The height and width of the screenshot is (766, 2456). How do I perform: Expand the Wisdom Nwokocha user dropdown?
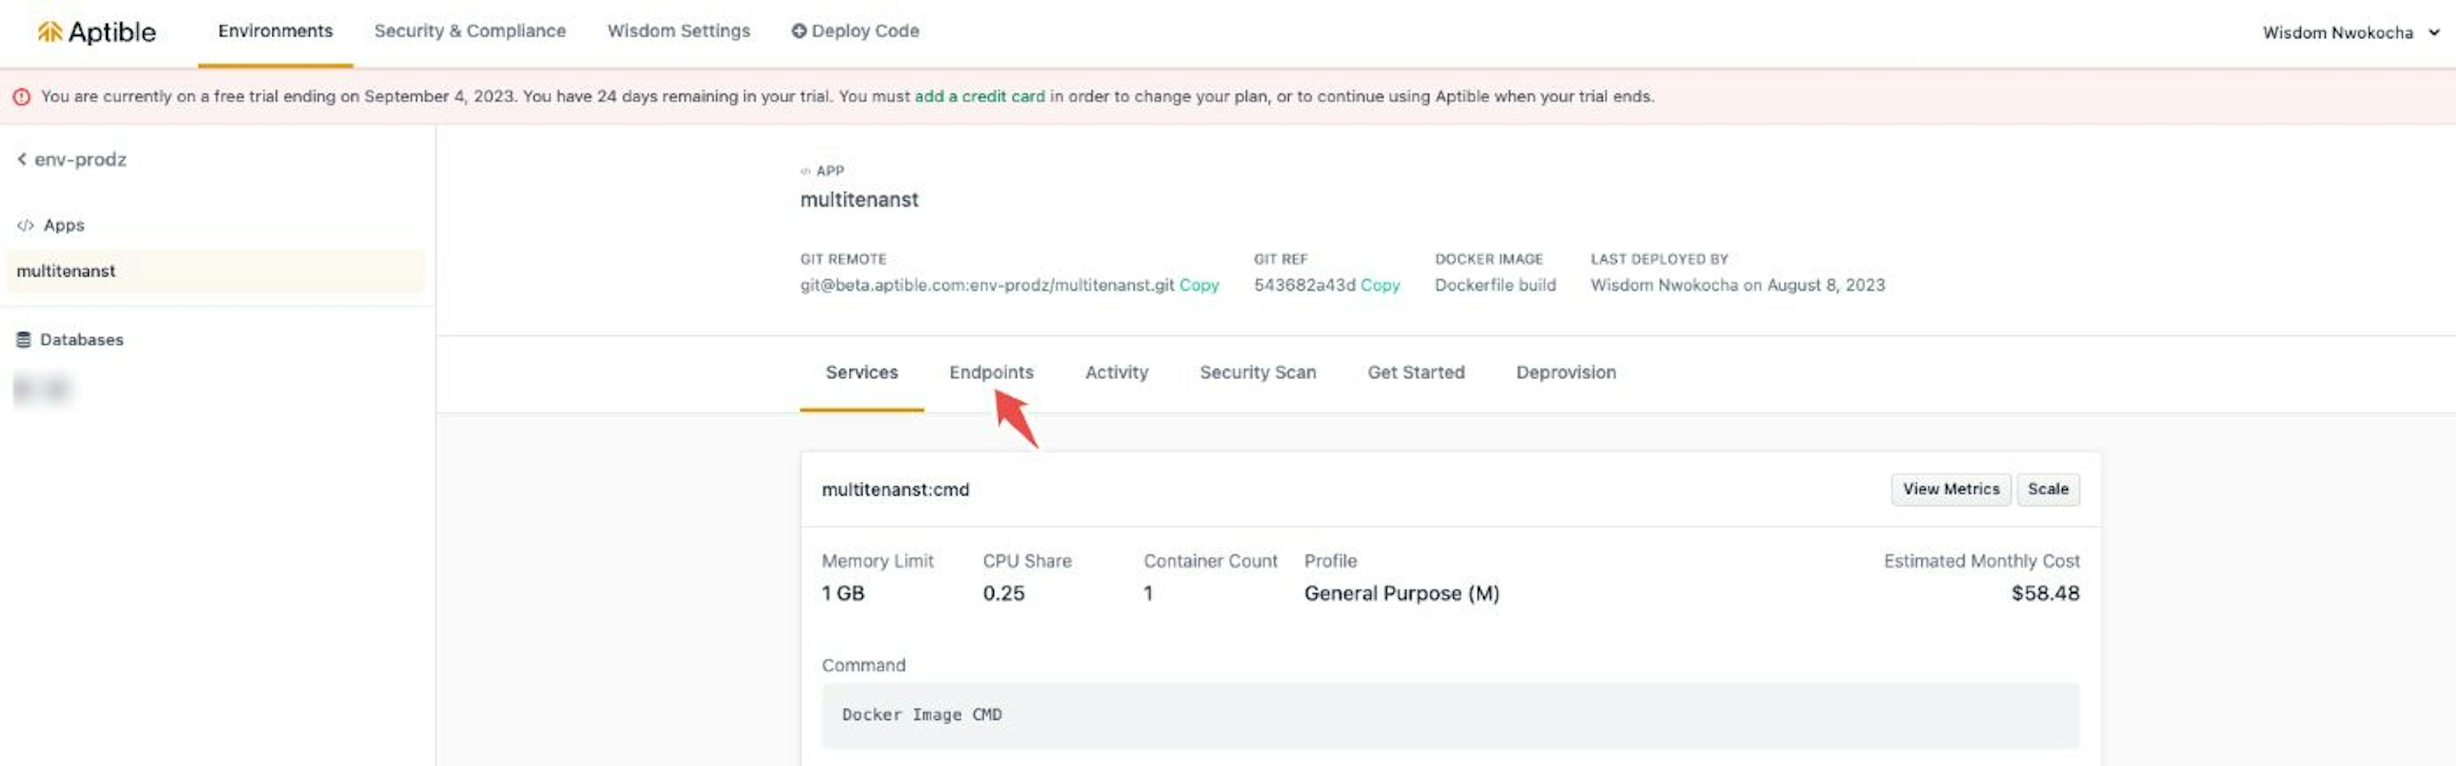[2348, 29]
